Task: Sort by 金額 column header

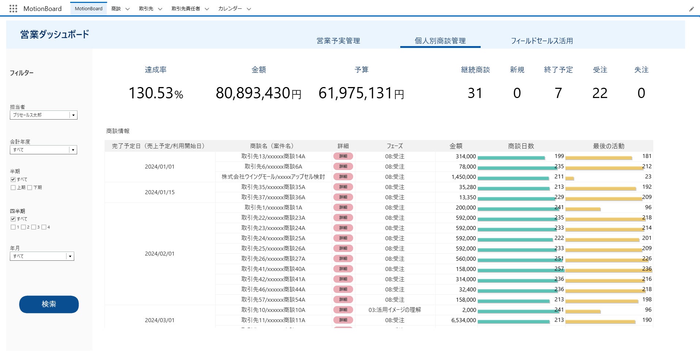Action: [456, 146]
